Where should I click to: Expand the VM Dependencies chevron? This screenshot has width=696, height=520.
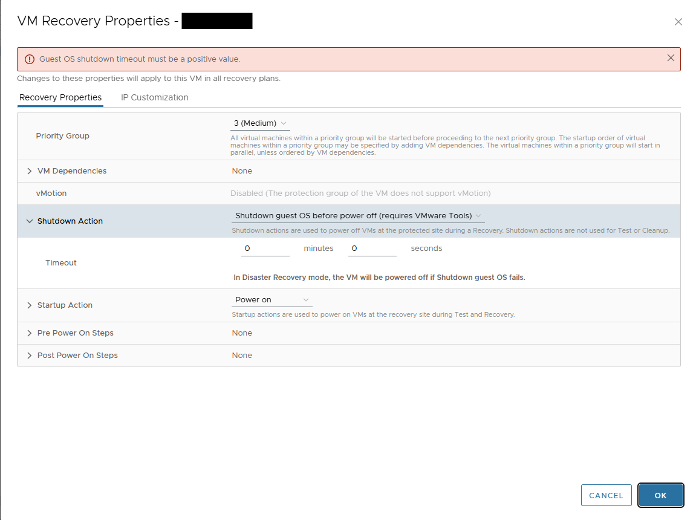[x=29, y=171]
